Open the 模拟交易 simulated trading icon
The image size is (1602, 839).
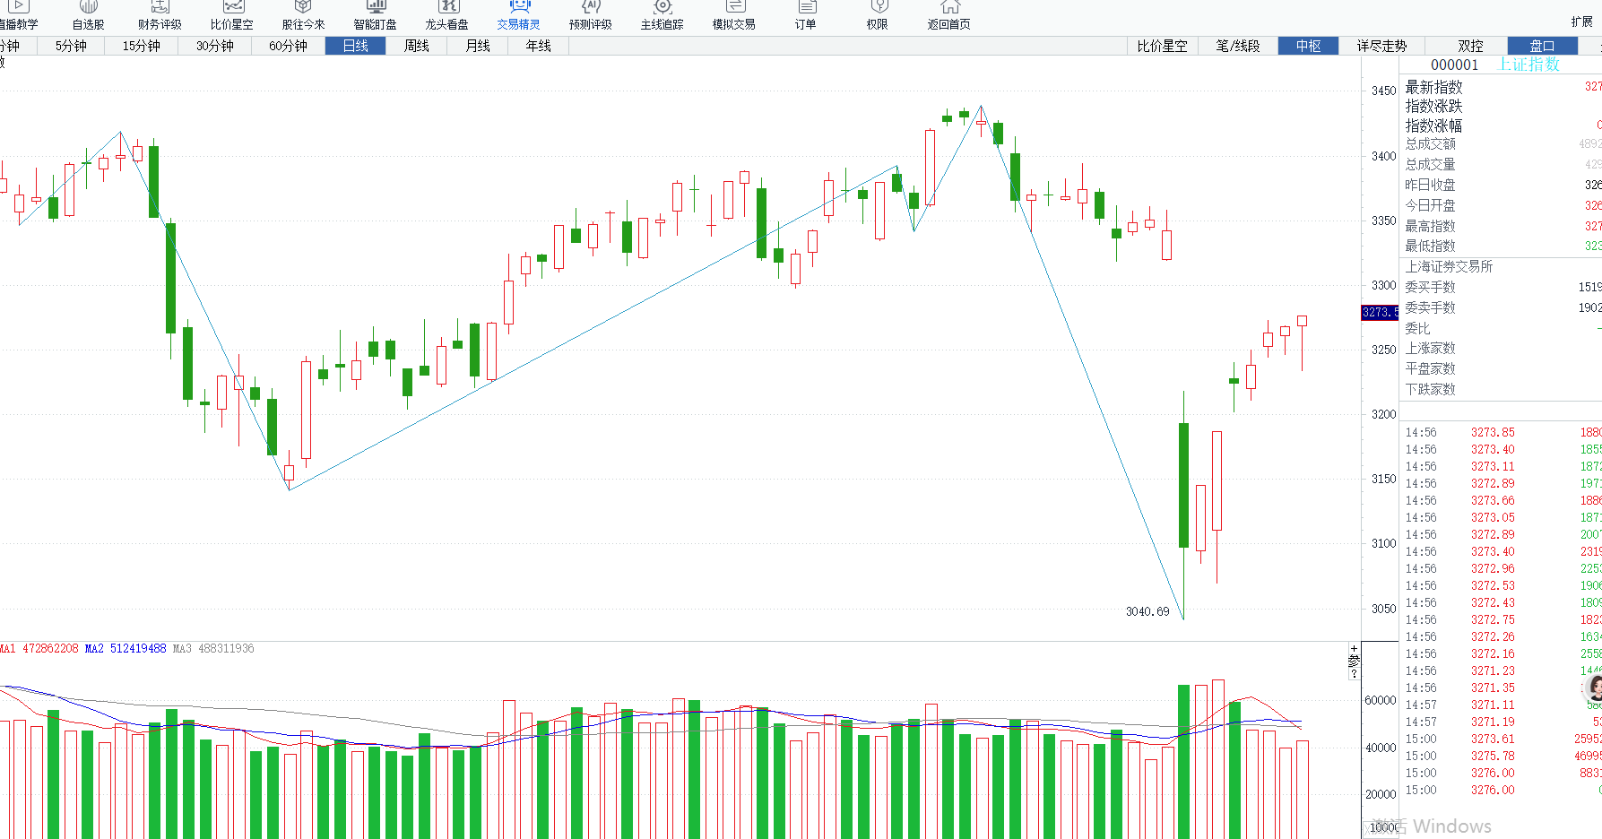pyautogui.click(x=733, y=7)
